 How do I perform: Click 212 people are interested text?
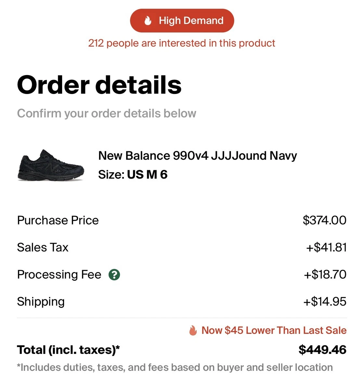[x=182, y=43]
